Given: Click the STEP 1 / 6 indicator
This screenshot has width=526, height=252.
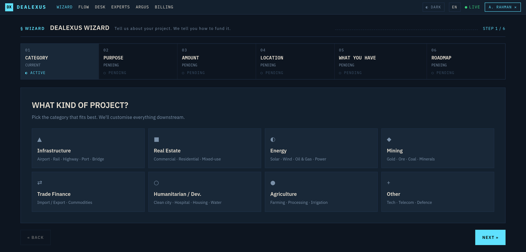Looking at the screenshot, I should coord(494,29).
